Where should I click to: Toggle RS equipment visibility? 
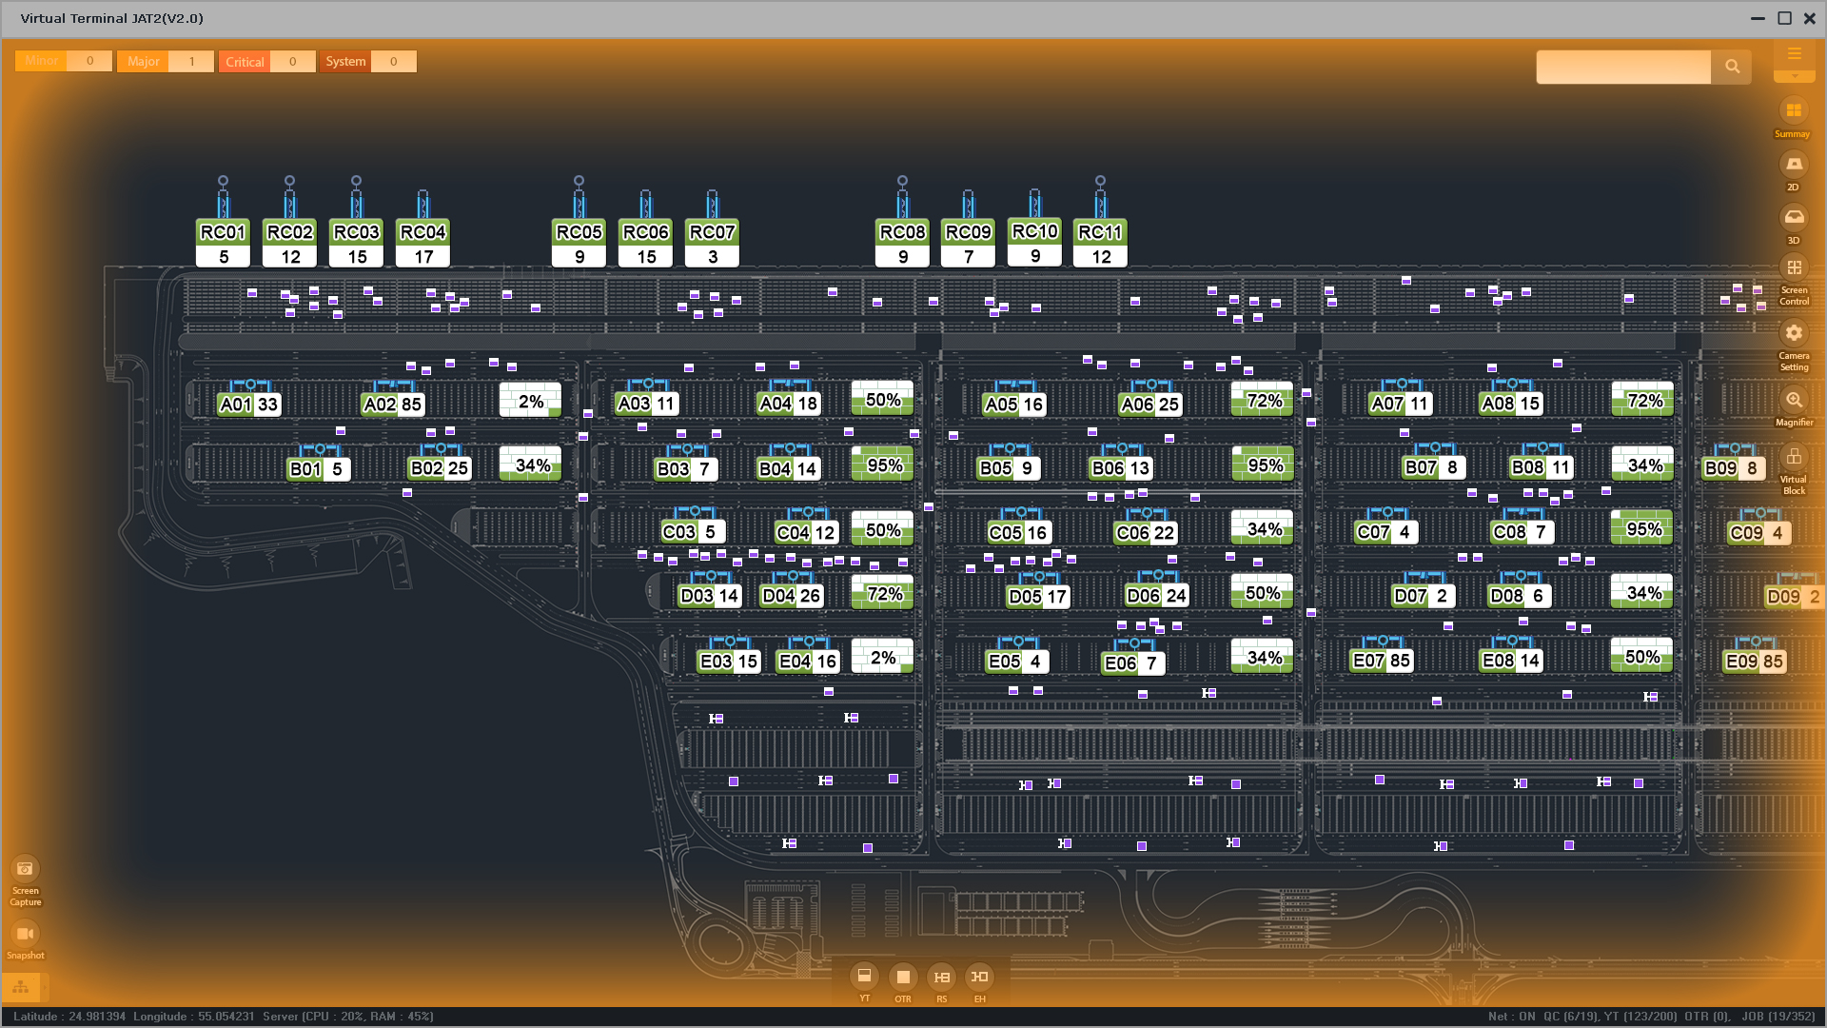pyautogui.click(x=941, y=977)
